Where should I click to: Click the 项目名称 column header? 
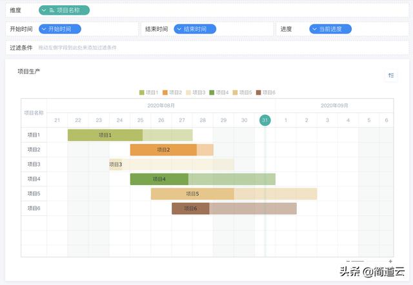34,113
